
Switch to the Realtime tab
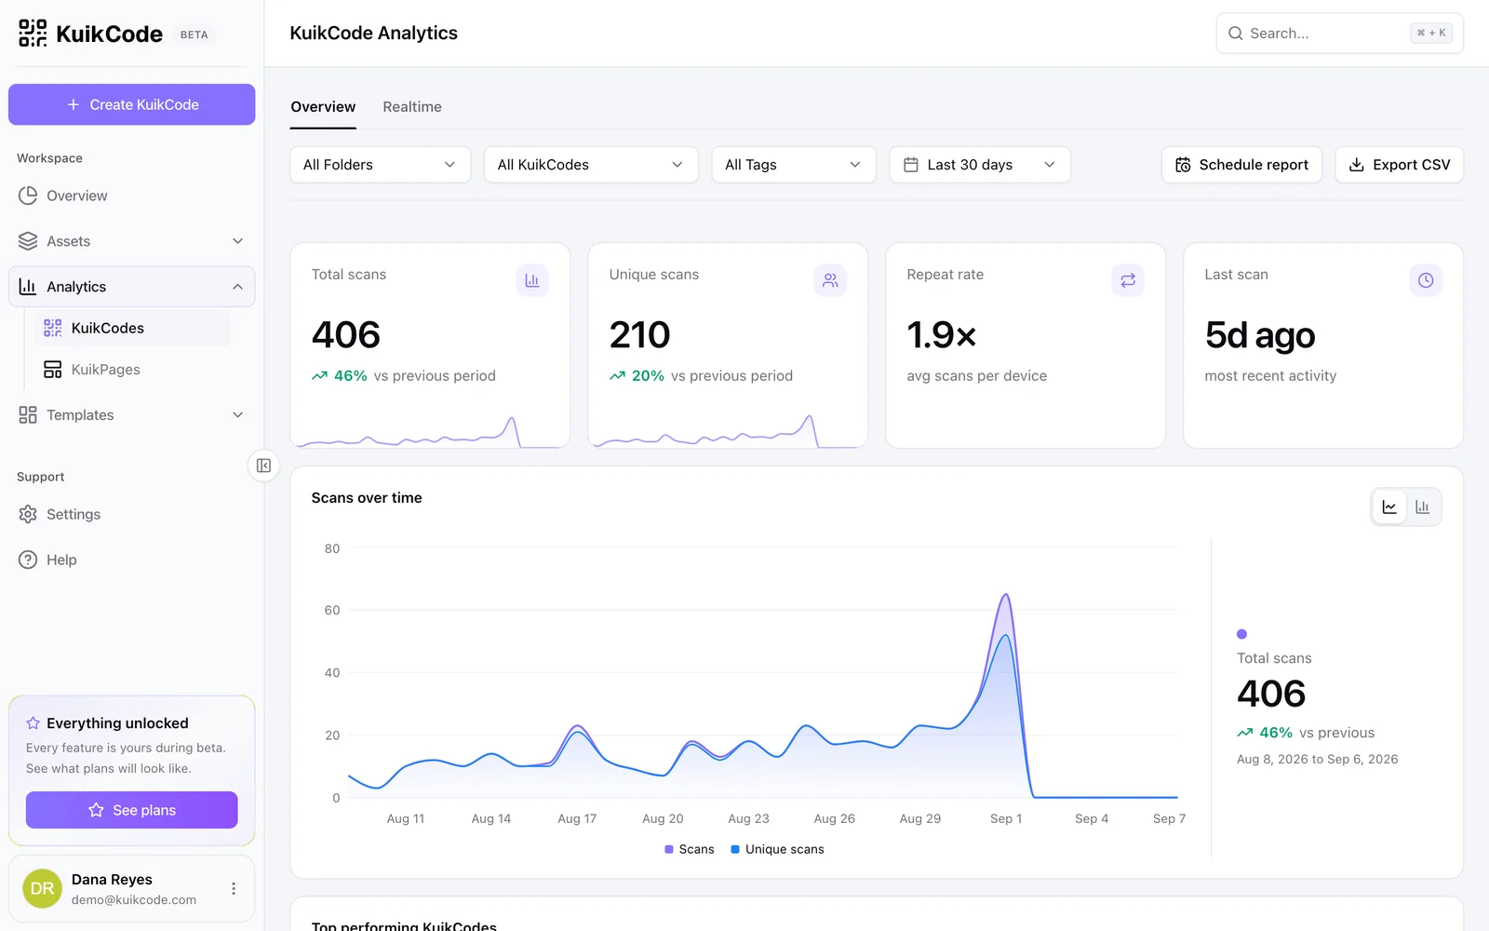click(x=412, y=107)
